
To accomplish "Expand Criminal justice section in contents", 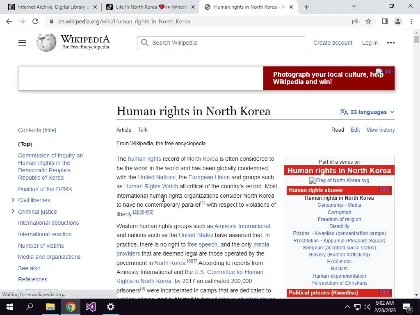I will coord(13,211).
